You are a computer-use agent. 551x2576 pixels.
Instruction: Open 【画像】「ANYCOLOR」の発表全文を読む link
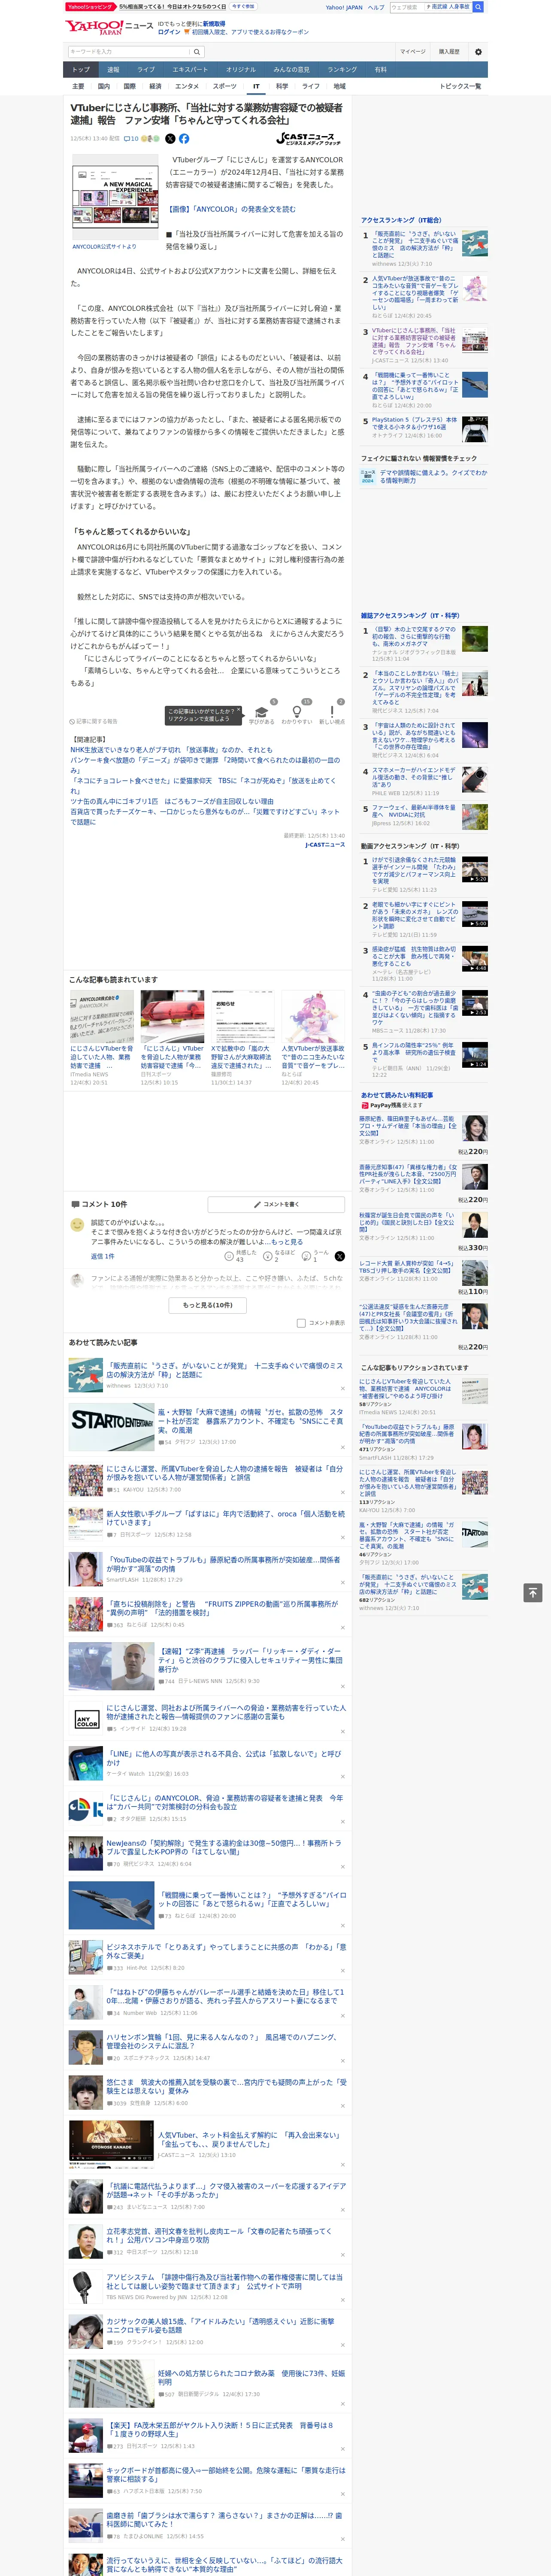[230, 209]
